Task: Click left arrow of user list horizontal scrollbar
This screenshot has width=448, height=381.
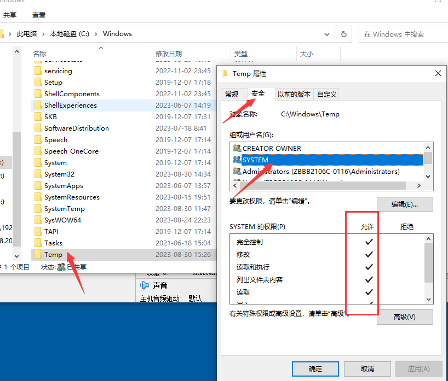Action: coord(235,186)
